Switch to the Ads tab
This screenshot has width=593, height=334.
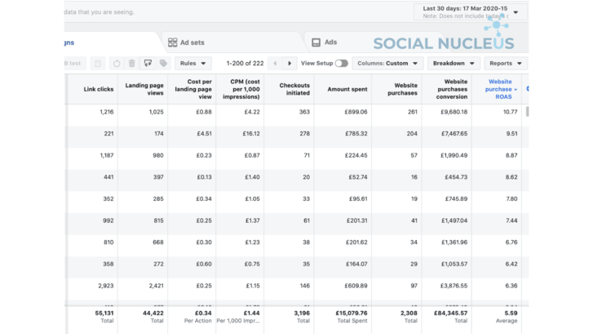[x=330, y=42]
